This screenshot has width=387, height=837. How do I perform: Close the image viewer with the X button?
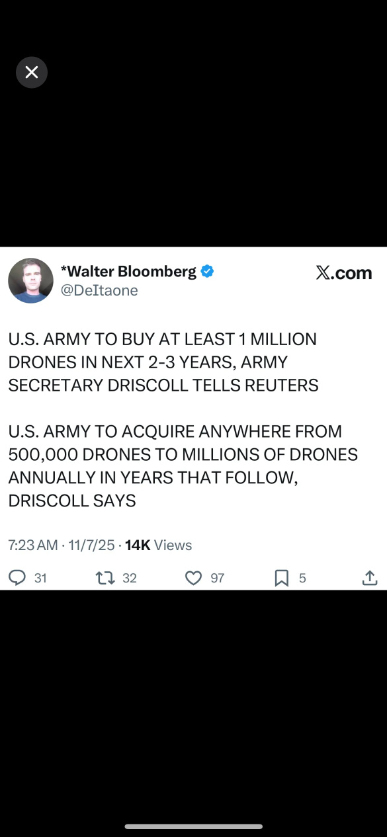point(32,73)
